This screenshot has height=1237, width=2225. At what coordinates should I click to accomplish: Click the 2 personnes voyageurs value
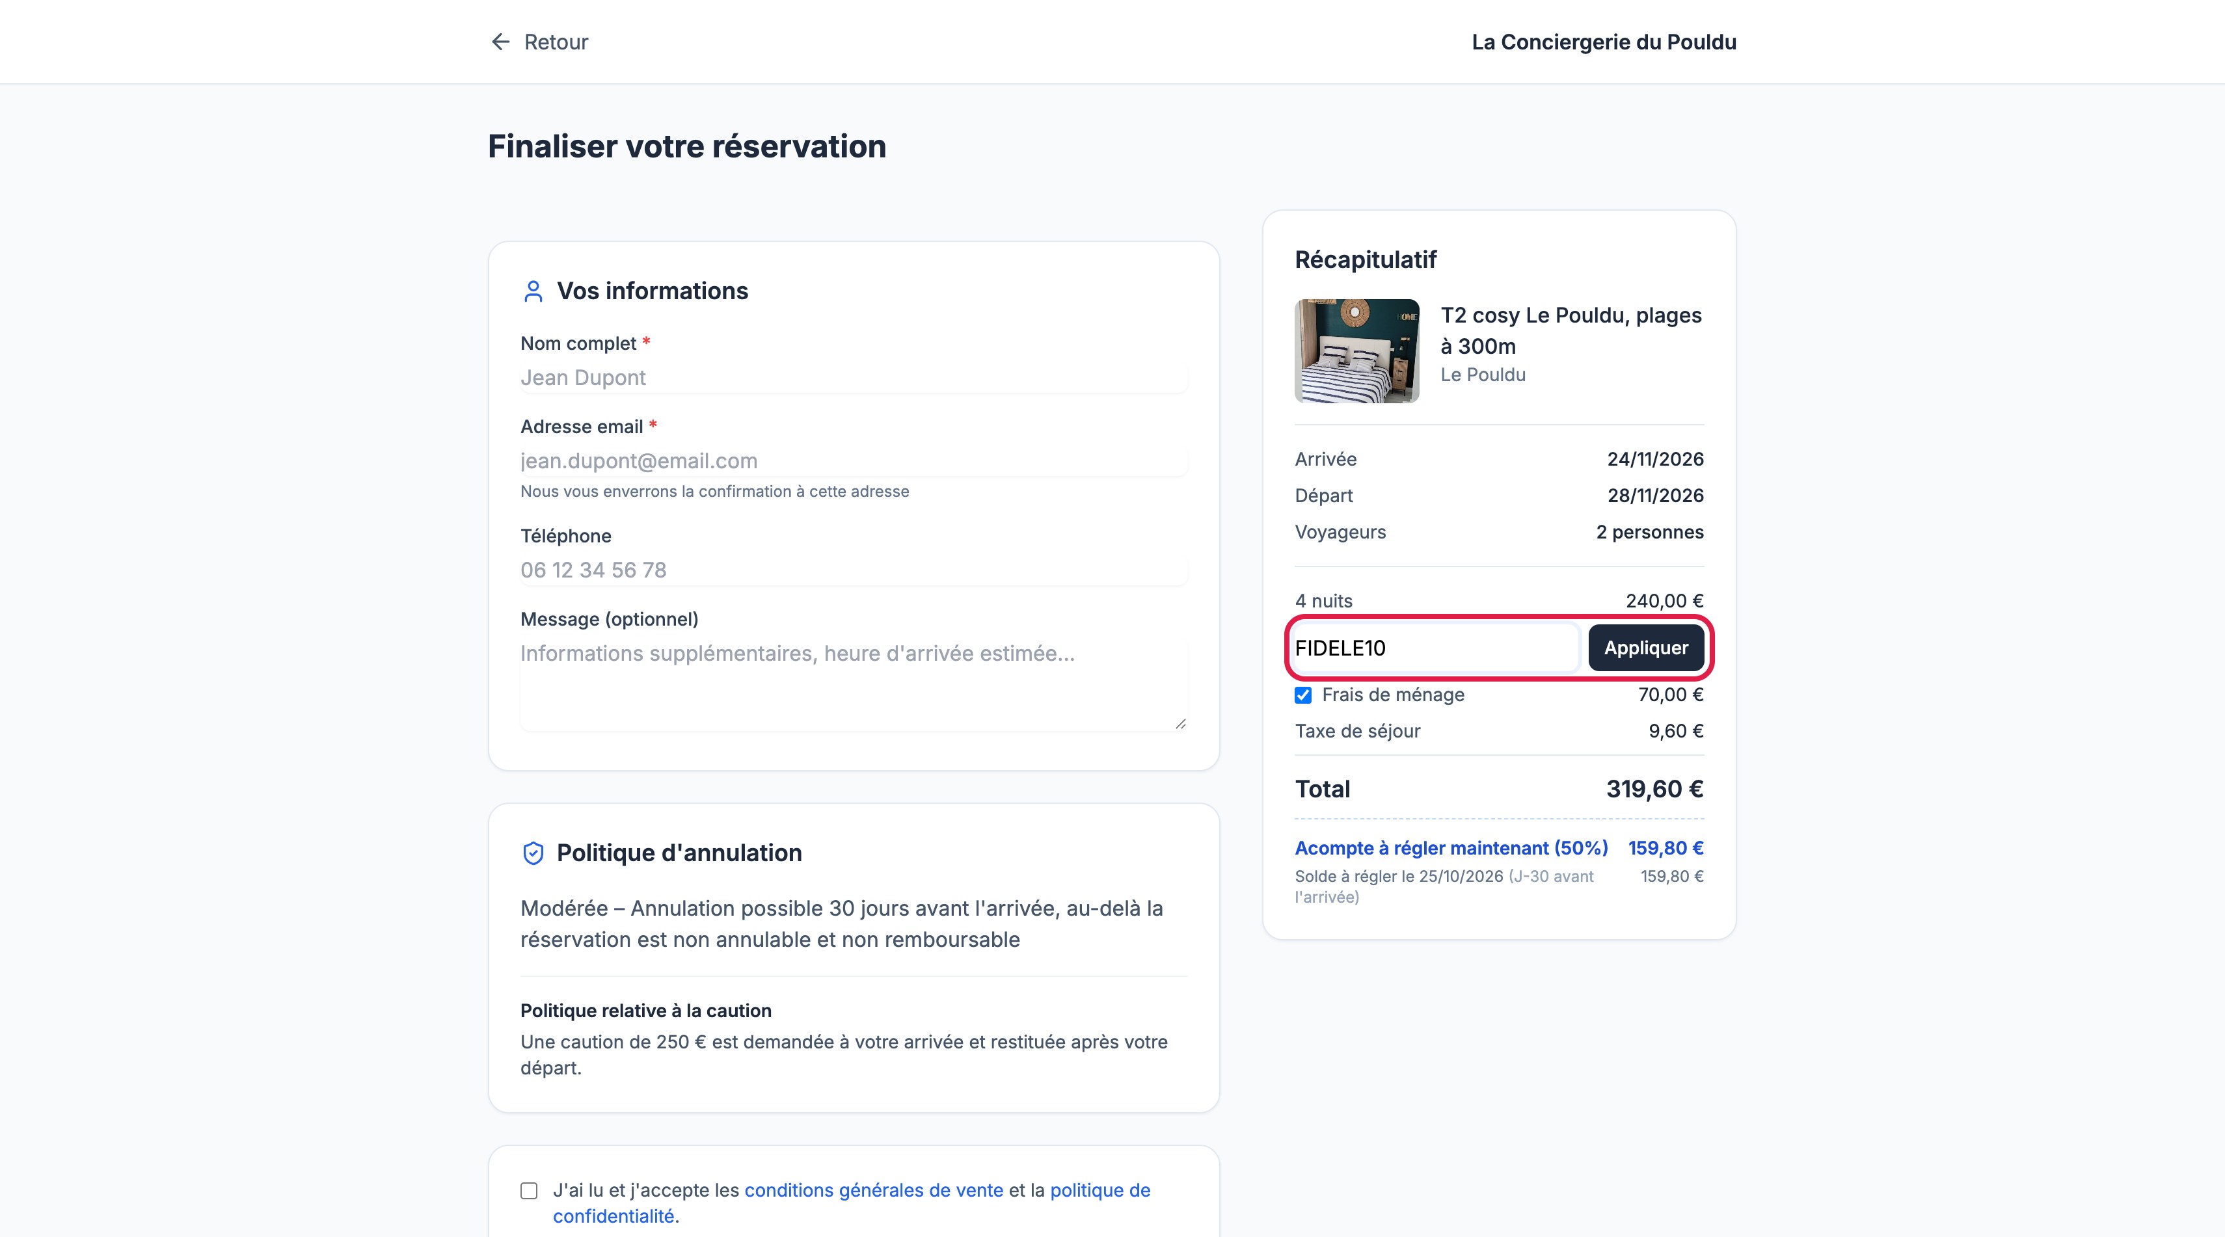click(x=1649, y=532)
